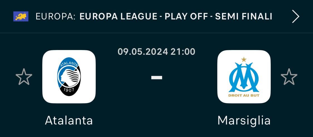Select the EUROPA: country label
313x137 pixels.
55,17
